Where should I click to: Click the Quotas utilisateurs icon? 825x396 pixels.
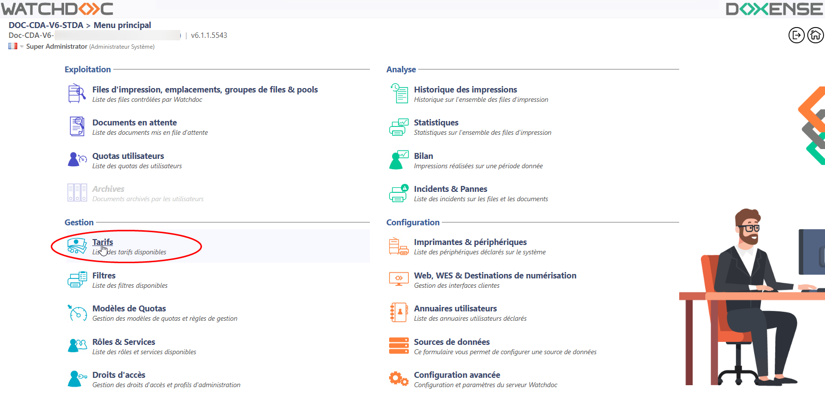pos(77,160)
